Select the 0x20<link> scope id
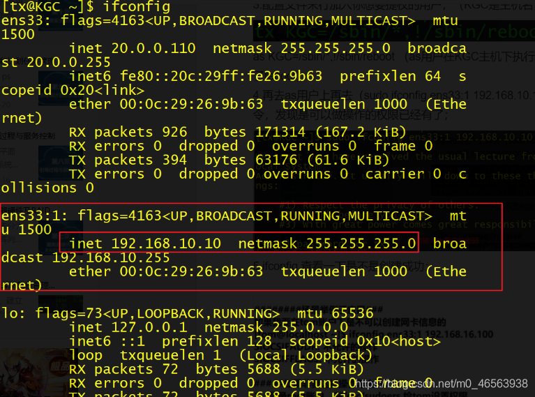Screen dimensions: 535x397 (x=102, y=90)
